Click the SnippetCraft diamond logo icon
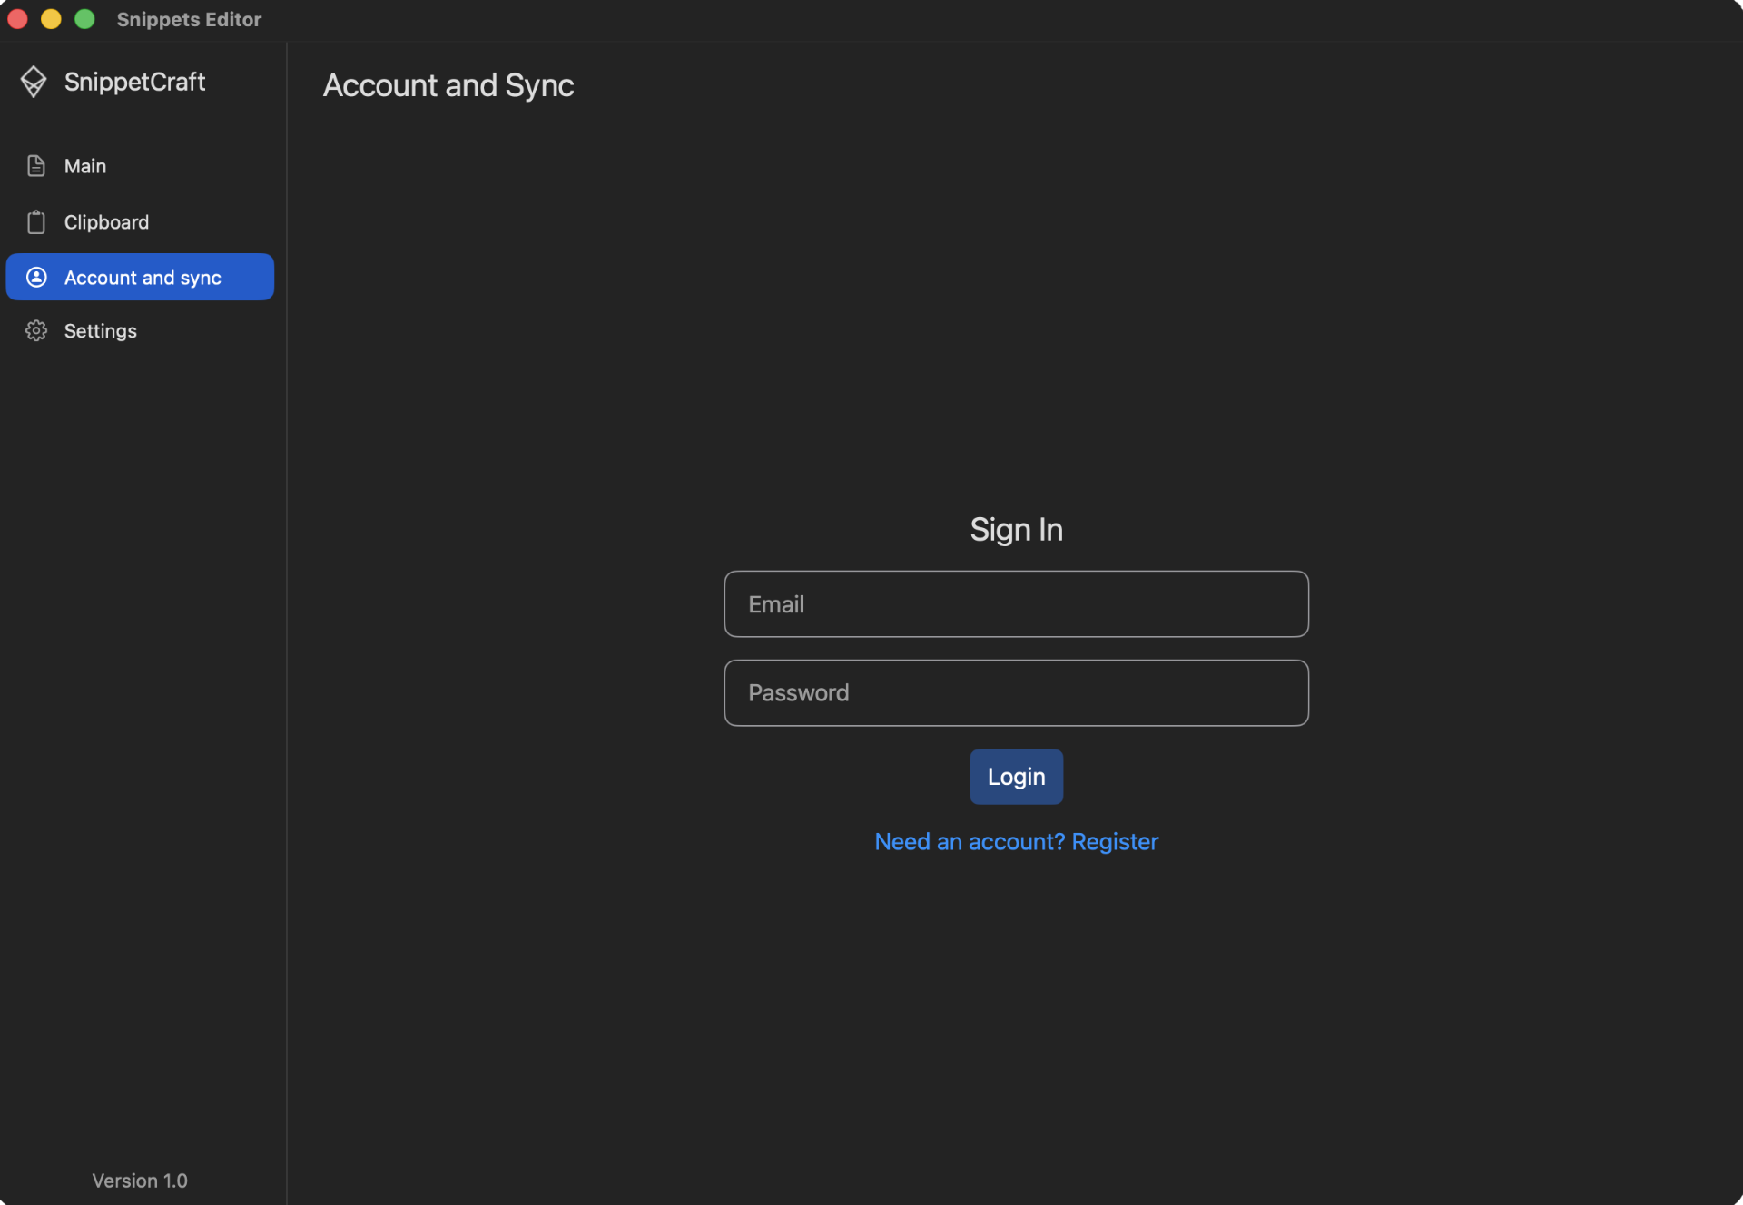1743x1205 pixels. 34,82
